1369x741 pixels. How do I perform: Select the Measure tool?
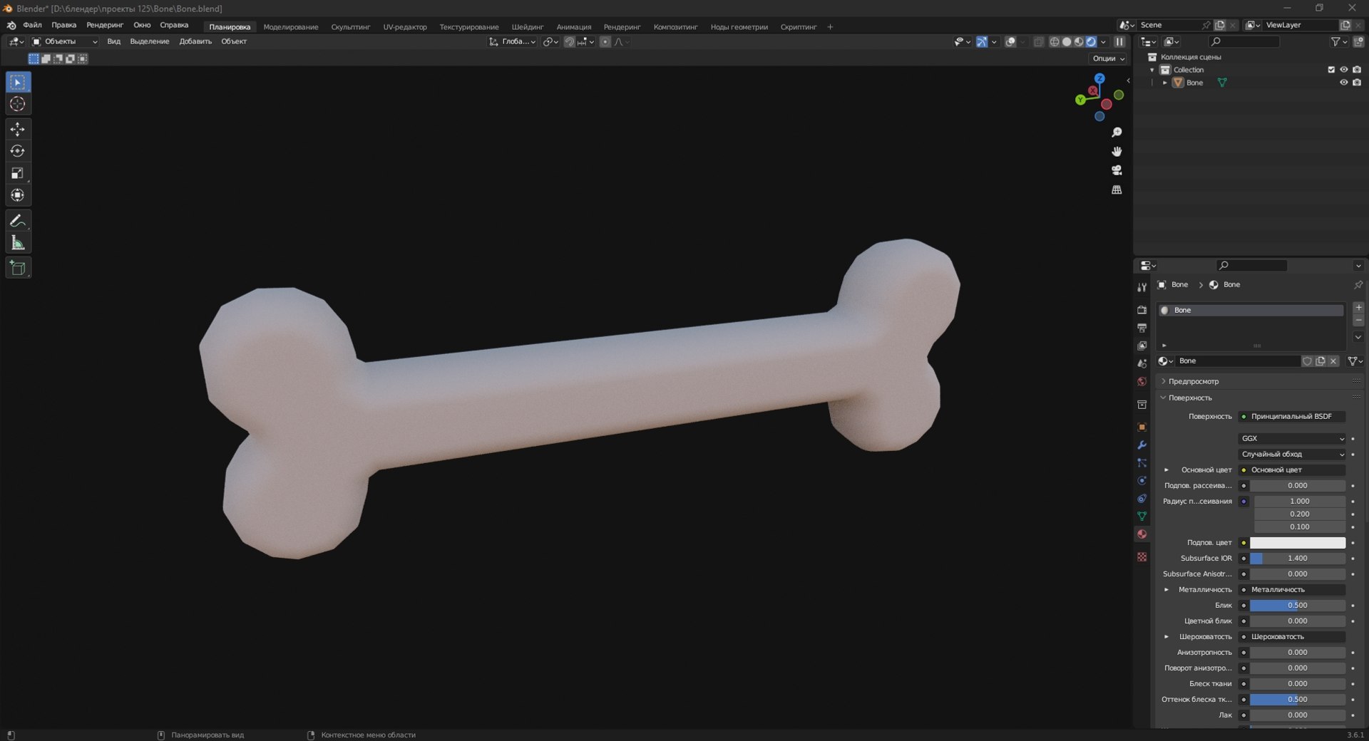(18, 243)
